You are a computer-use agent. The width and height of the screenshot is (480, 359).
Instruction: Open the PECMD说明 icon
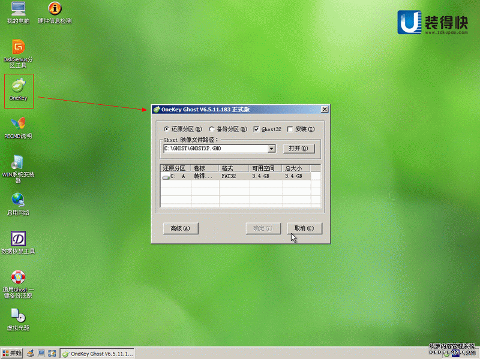point(19,128)
